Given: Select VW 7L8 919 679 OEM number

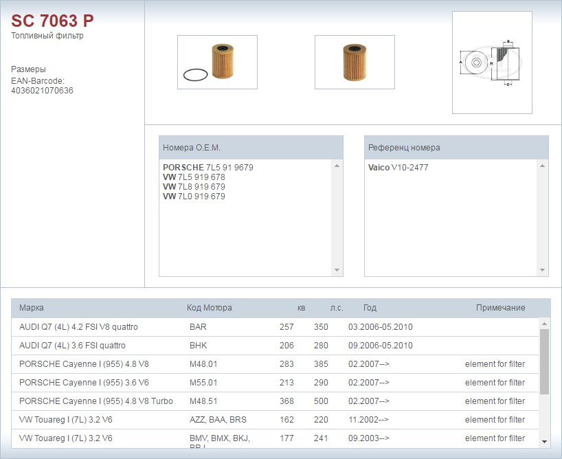Looking at the screenshot, I should (x=199, y=186).
